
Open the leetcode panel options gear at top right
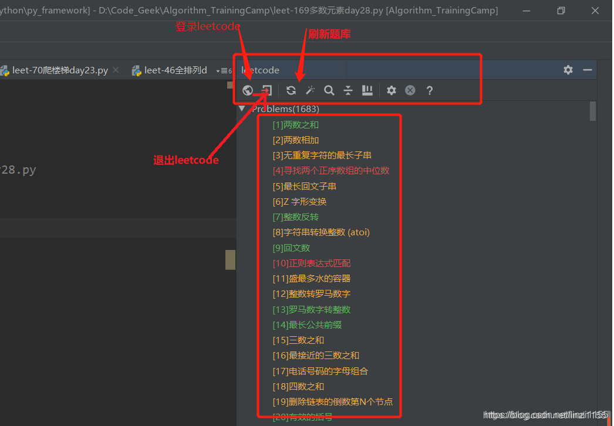pos(568,70)
